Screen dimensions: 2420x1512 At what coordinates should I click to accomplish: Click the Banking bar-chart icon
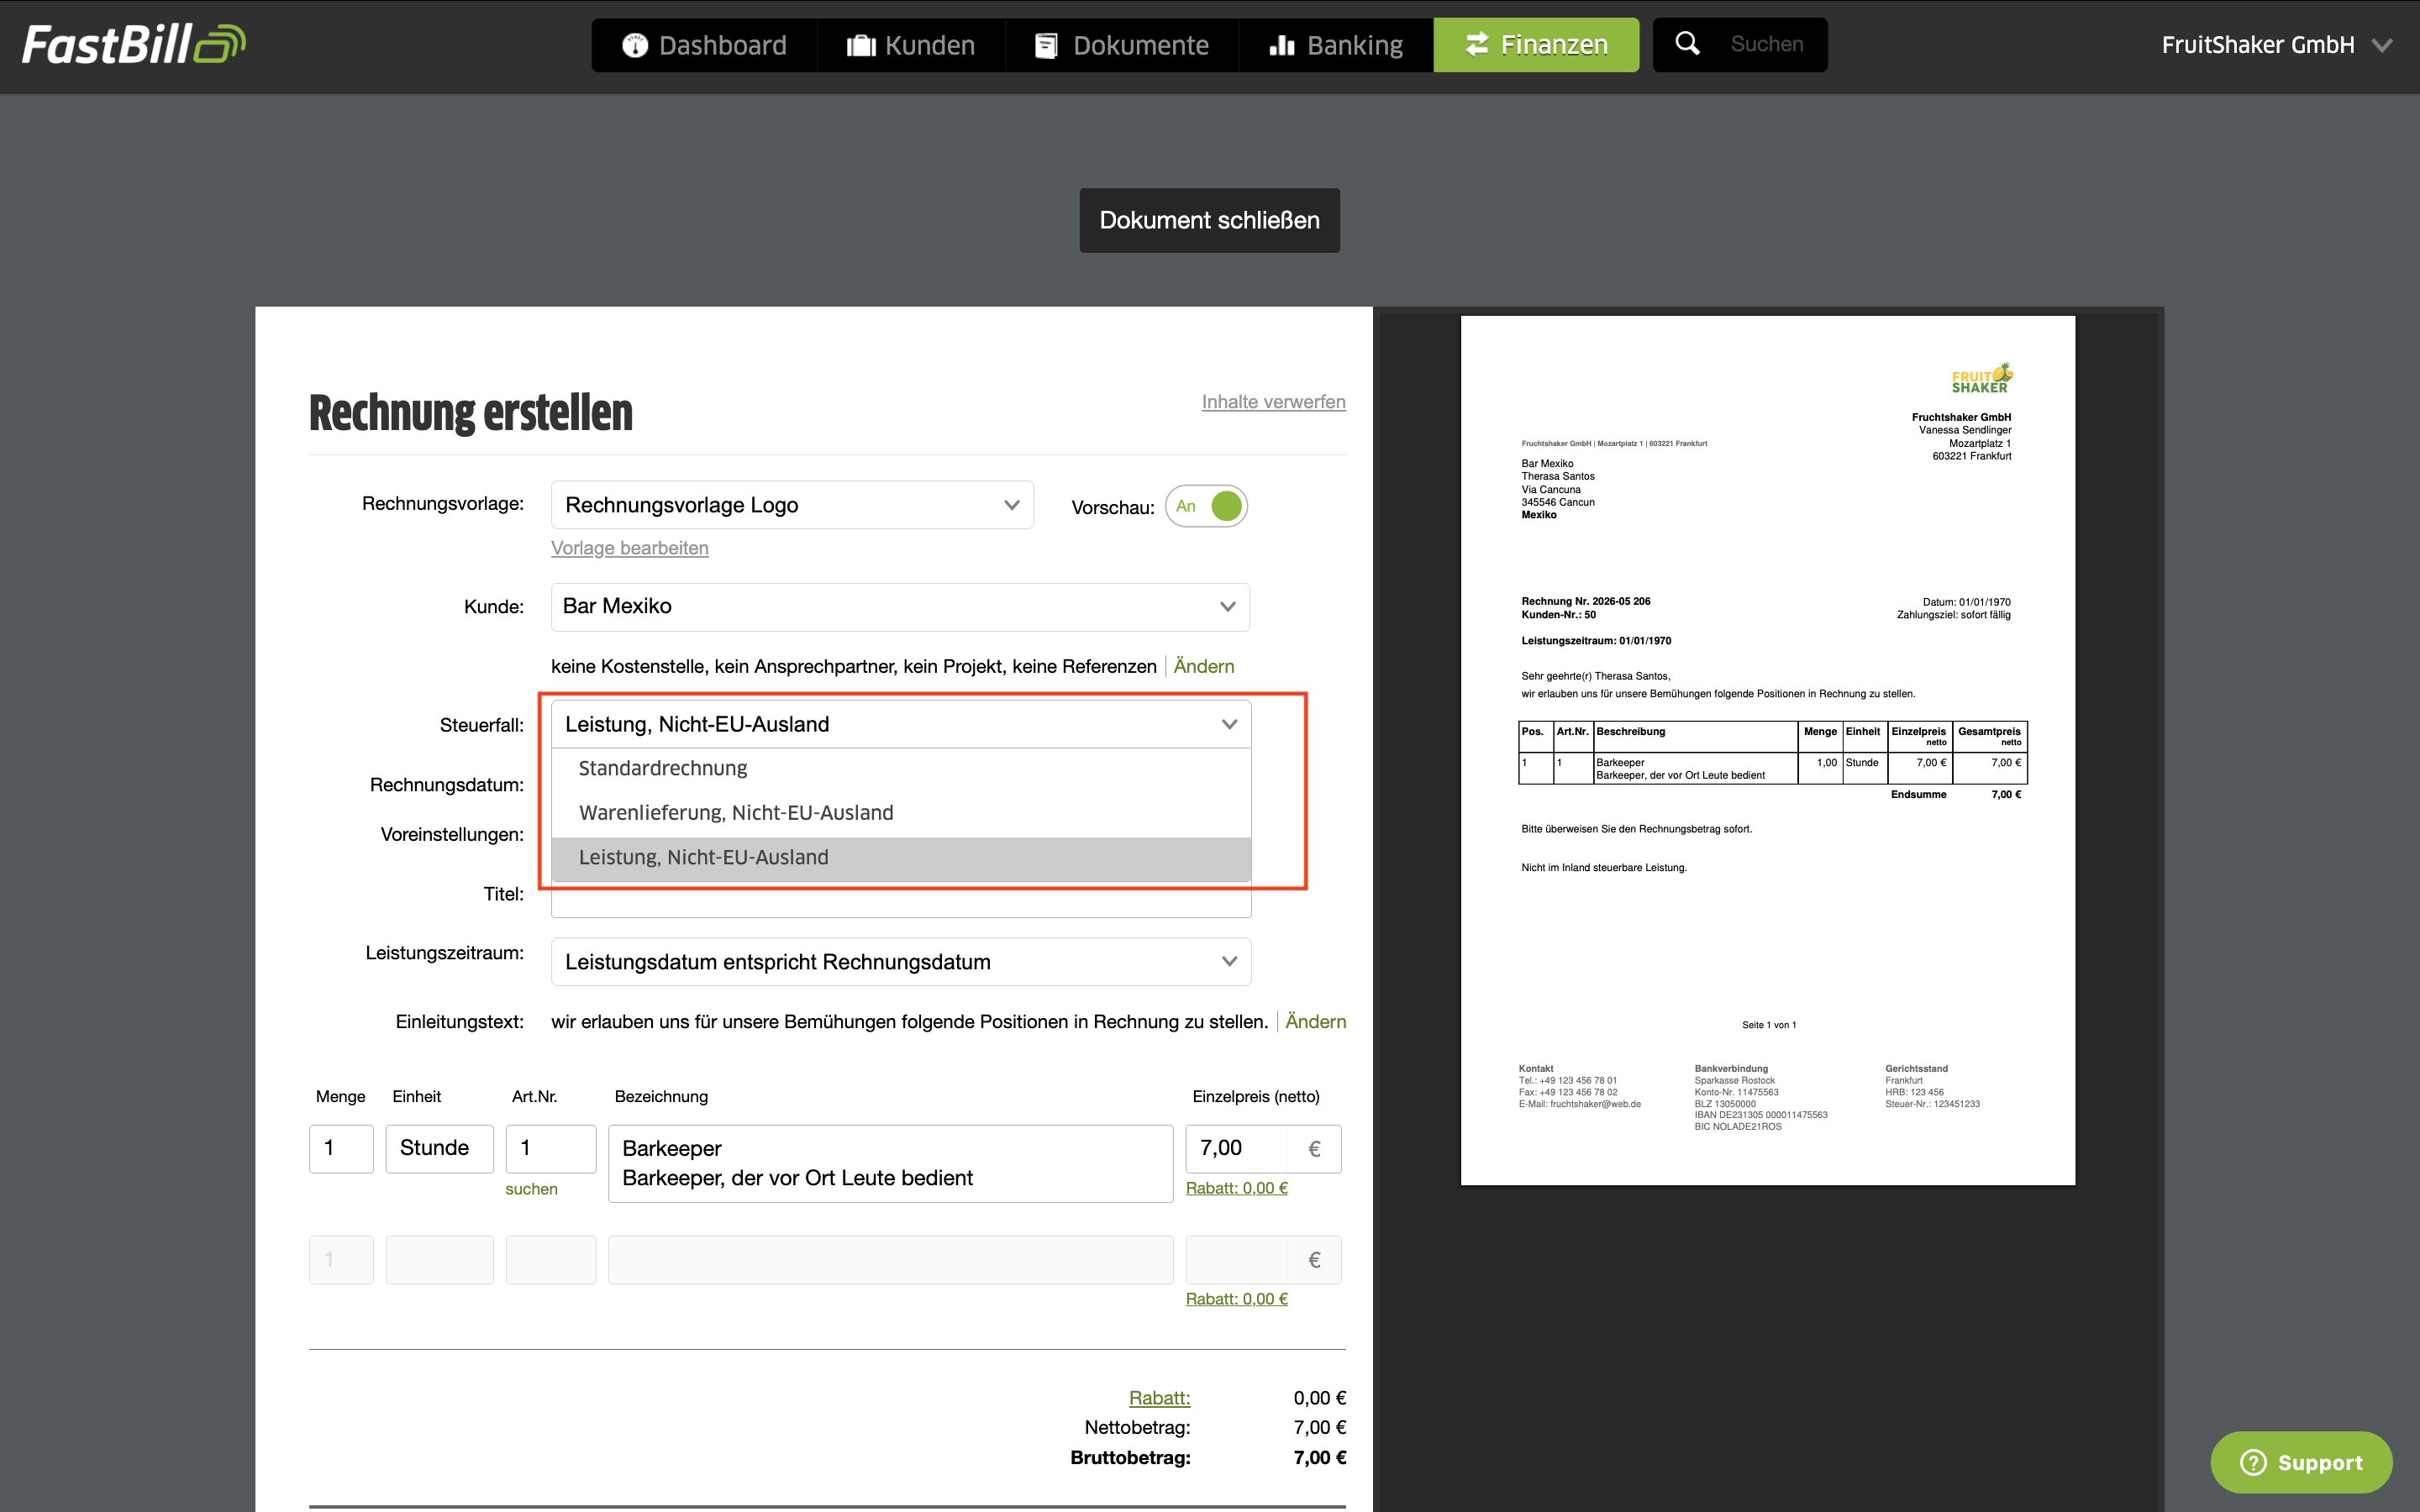[1282, 45]
